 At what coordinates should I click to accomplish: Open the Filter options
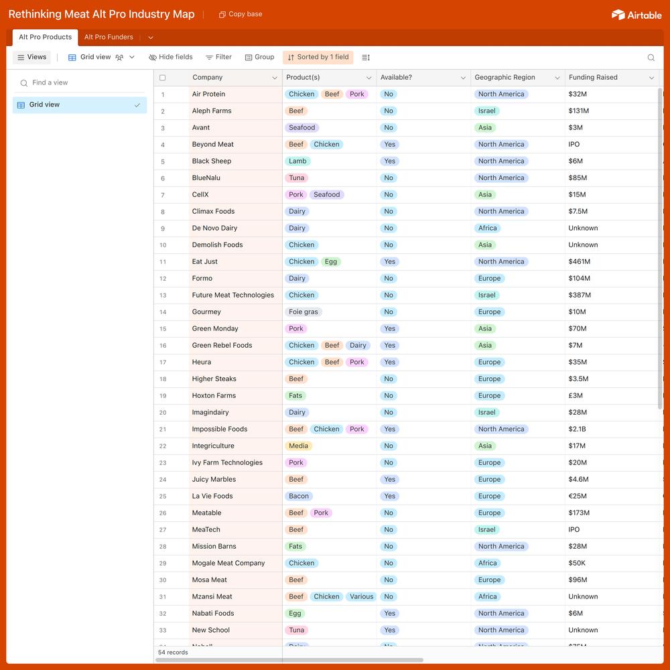[x=219, y=57]
